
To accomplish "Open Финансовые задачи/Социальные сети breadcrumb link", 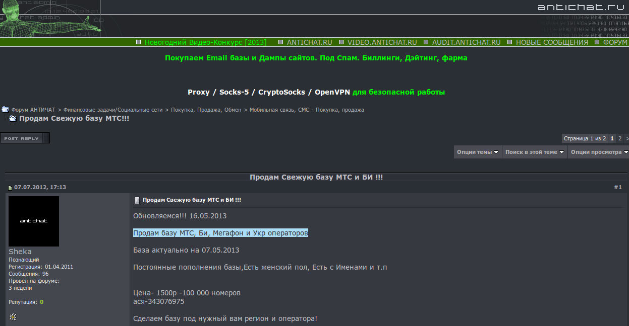I will coord(114,110).
